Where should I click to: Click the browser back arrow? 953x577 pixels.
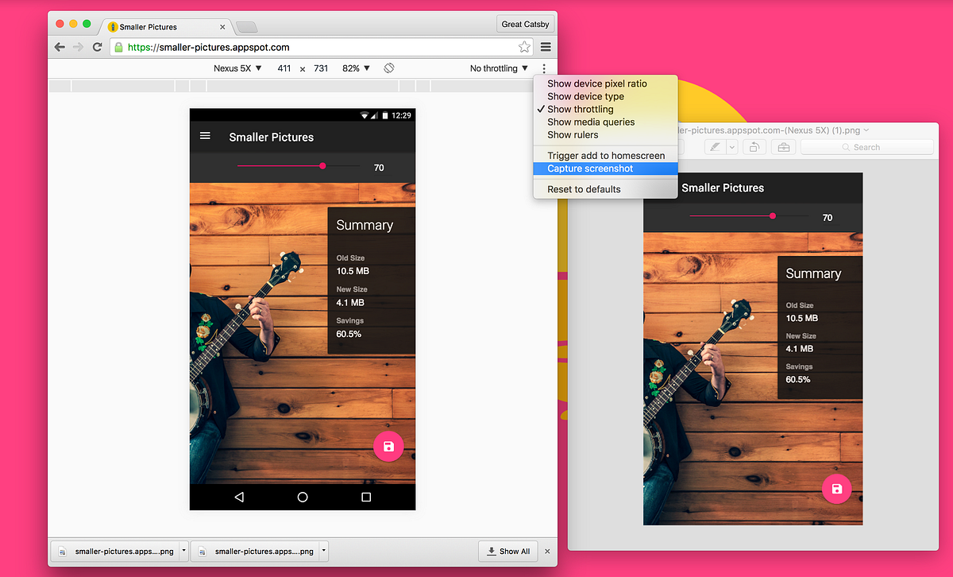(60, 47)
